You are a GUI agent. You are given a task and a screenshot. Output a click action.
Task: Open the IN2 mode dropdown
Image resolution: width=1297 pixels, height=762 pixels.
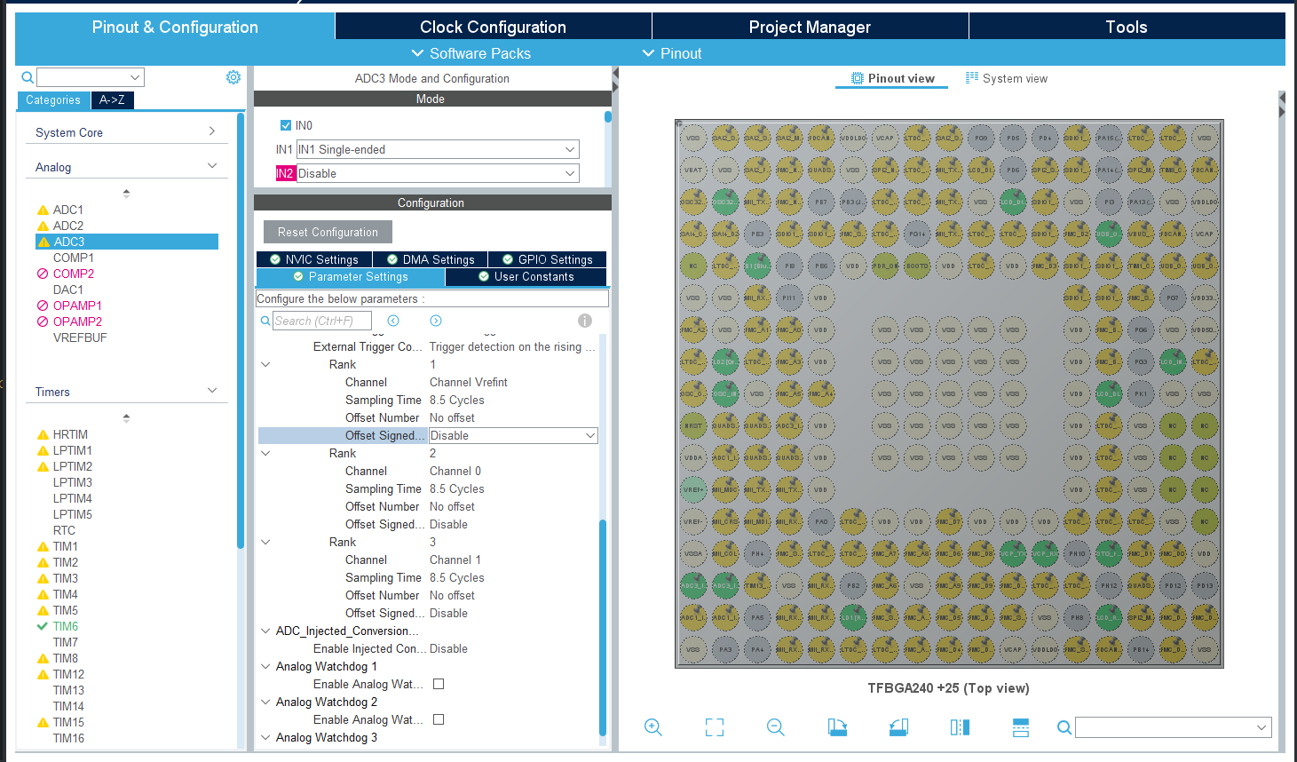click(x=437, y=173)
